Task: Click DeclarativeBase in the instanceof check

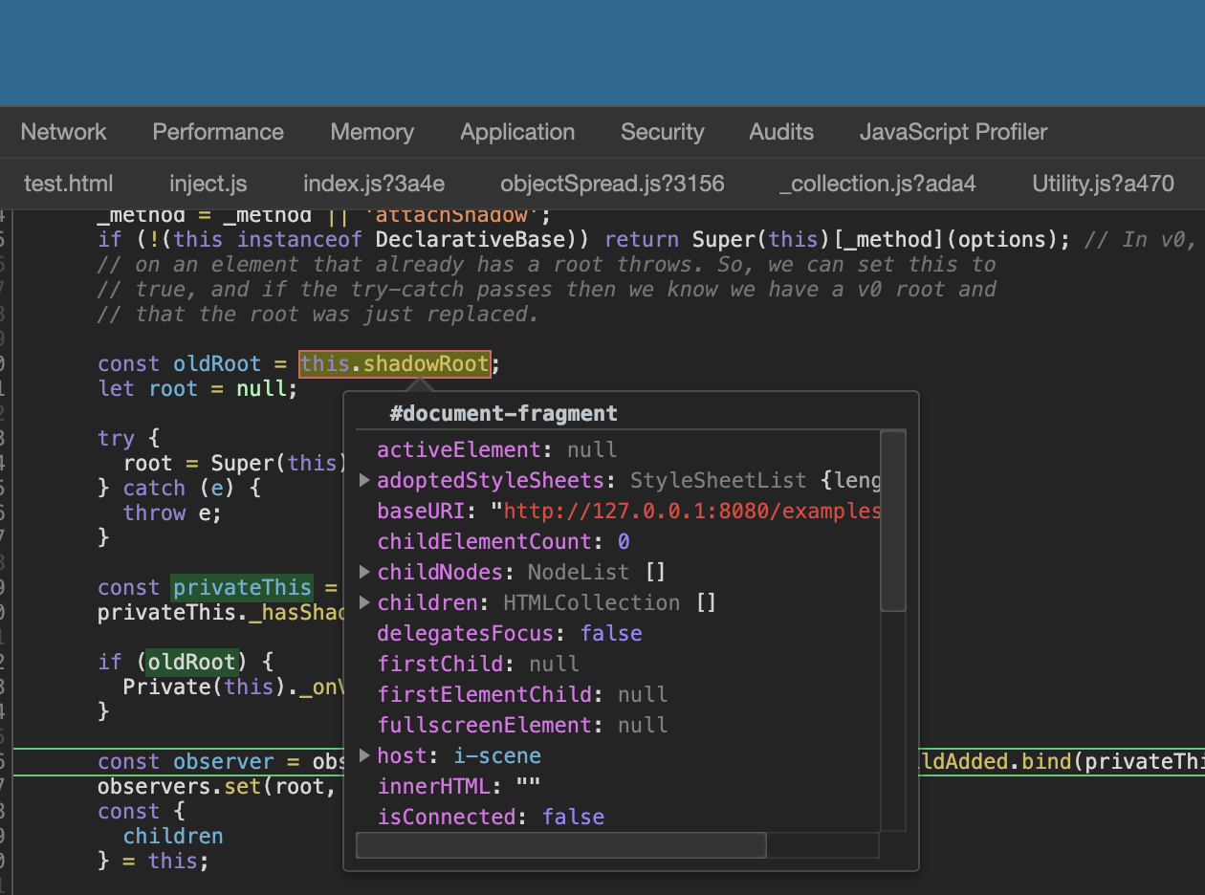Action: 471,239
